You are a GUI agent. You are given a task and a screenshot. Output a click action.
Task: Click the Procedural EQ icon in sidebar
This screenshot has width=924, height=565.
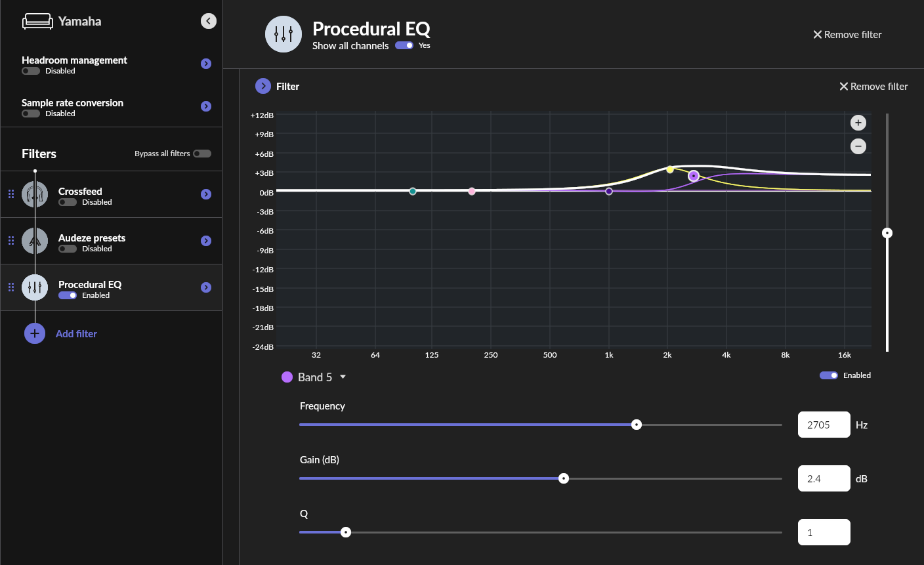click(35, 287)
